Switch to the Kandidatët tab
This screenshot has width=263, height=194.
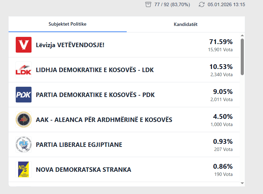(x=186, y=24)
